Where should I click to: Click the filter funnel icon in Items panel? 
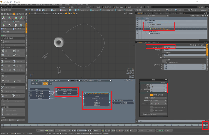[x=207, y=16]
